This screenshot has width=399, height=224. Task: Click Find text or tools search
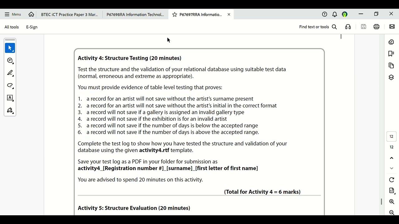click(x=318, y=27)
